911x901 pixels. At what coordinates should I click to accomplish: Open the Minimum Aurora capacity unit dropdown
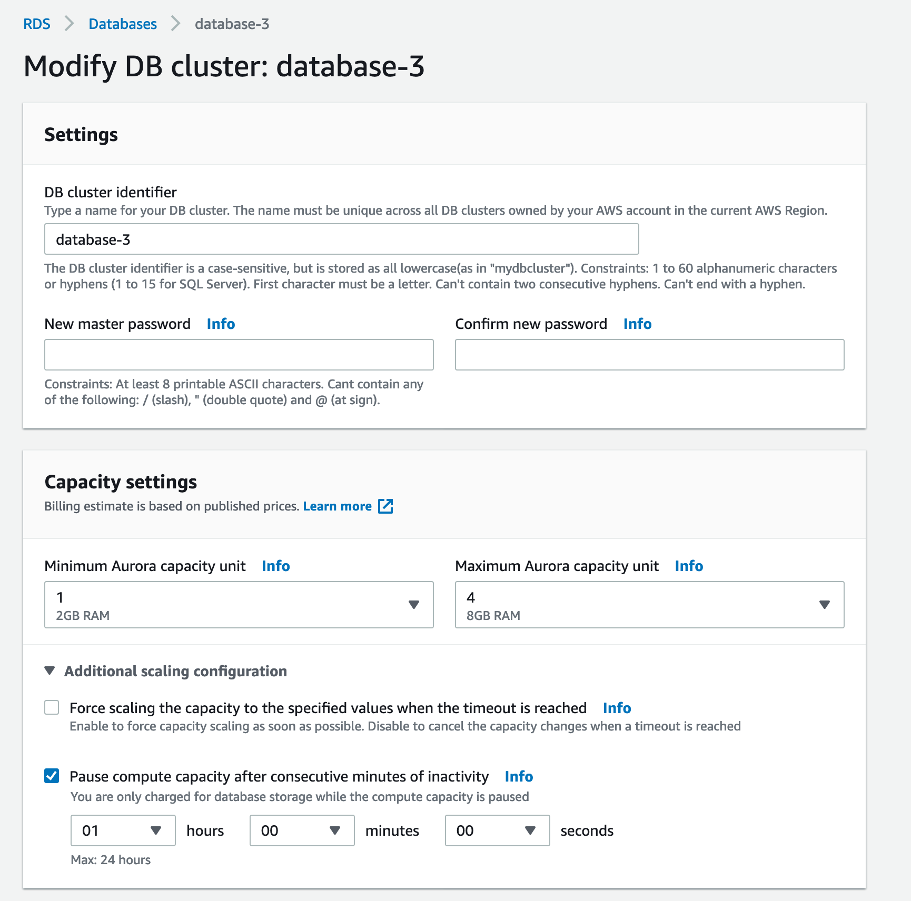414,605
